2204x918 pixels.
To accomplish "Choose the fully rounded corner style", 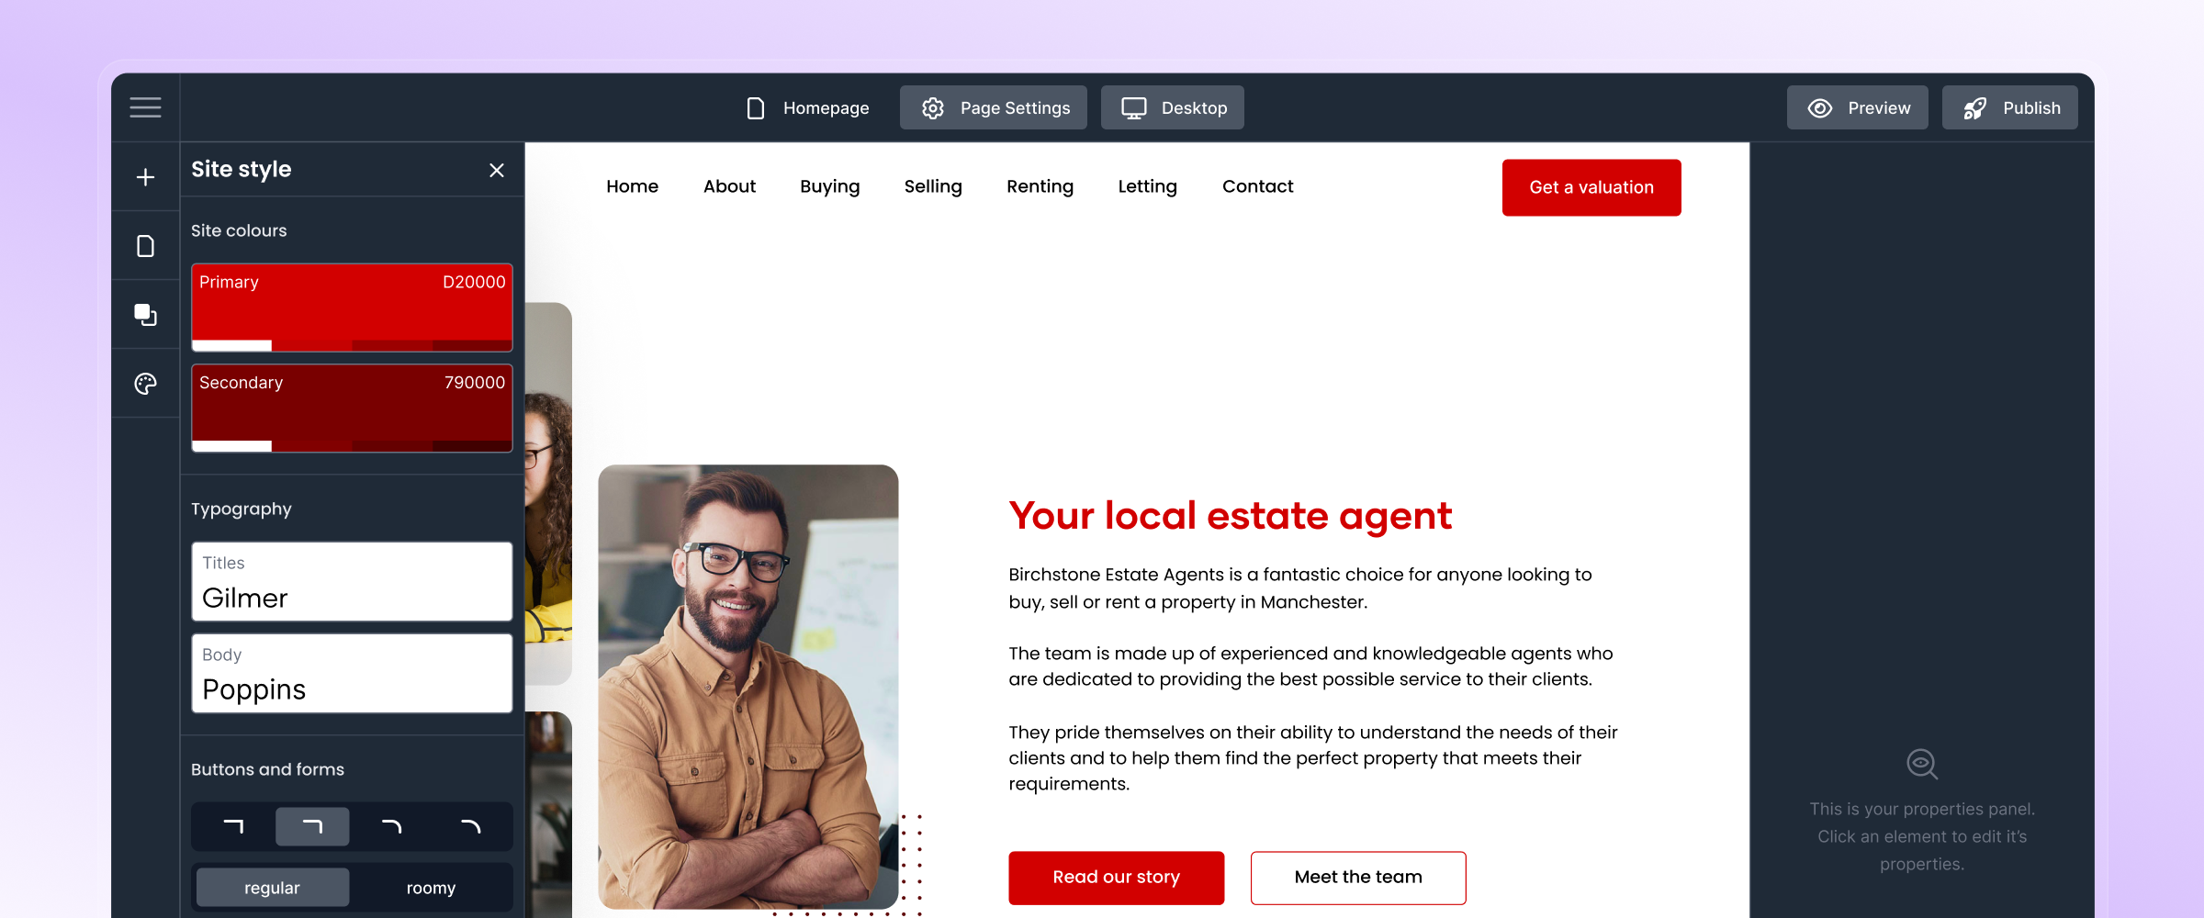I will coord(470,826).
